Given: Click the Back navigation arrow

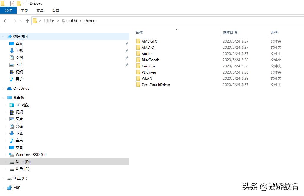Looking at the screenshot, I should coord(6,21).
